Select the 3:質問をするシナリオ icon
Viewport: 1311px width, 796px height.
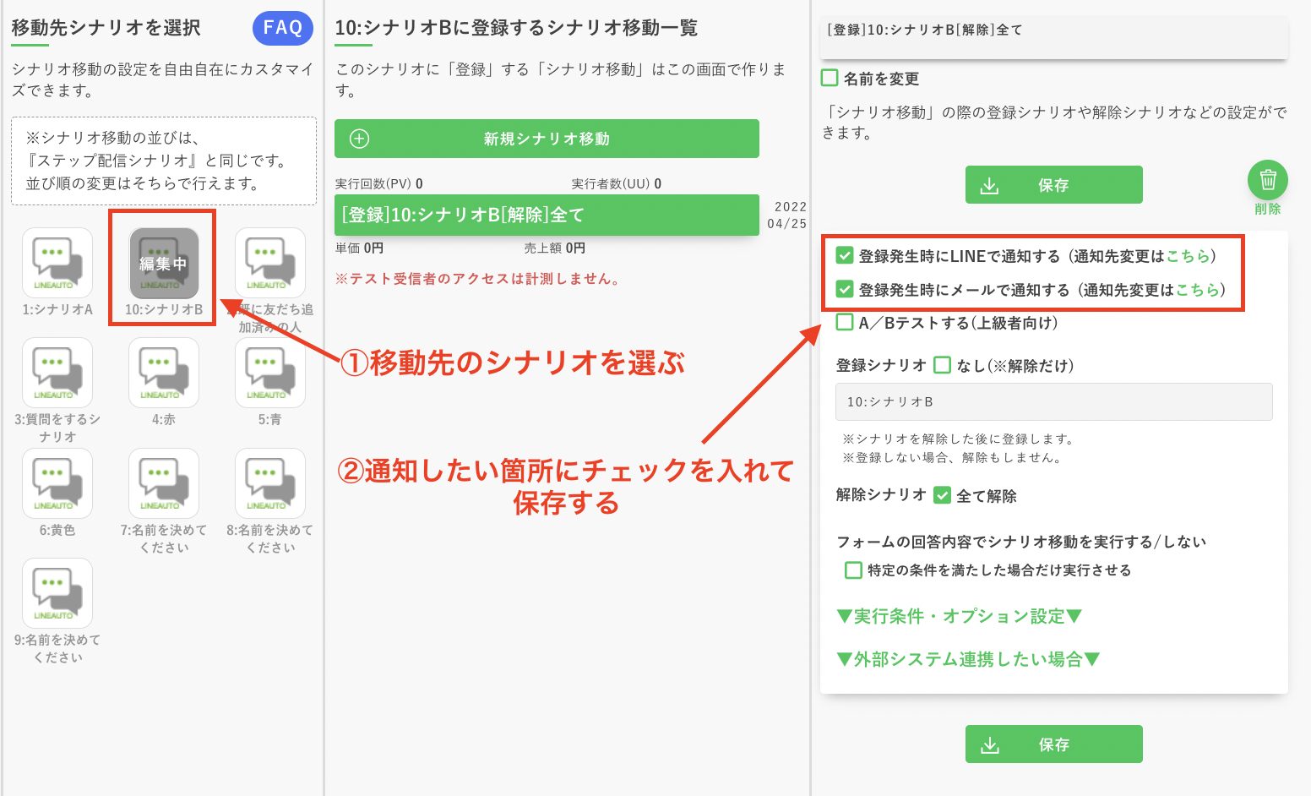[x=57, y=373]
